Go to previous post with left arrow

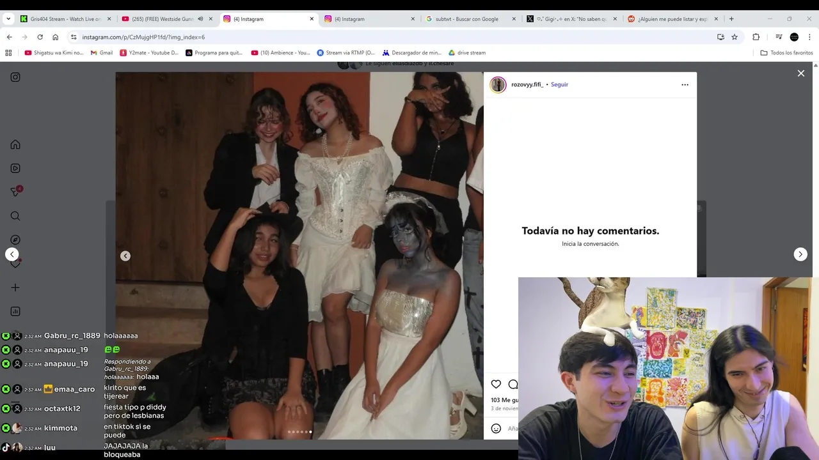pos(12,254)
